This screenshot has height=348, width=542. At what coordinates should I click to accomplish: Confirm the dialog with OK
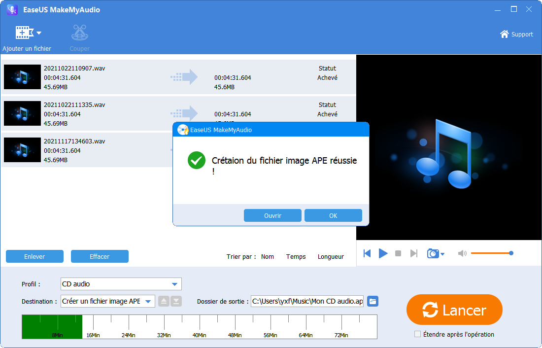point(333,215)
